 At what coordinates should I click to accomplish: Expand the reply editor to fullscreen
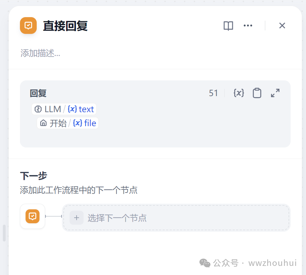(275, 93)
